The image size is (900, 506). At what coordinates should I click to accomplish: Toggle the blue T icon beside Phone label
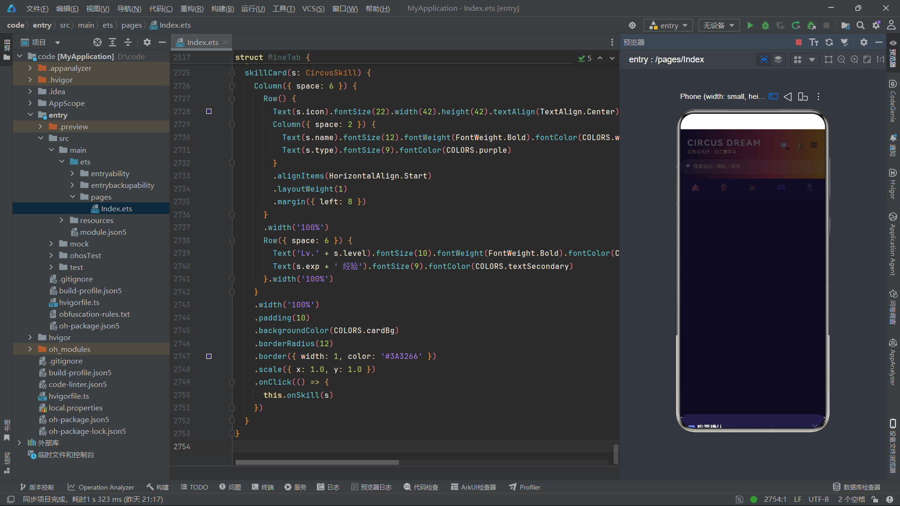point(773,97)
